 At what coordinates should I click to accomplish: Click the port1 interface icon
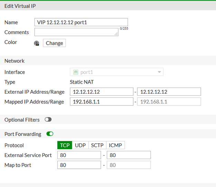click(x=76, y=72)
